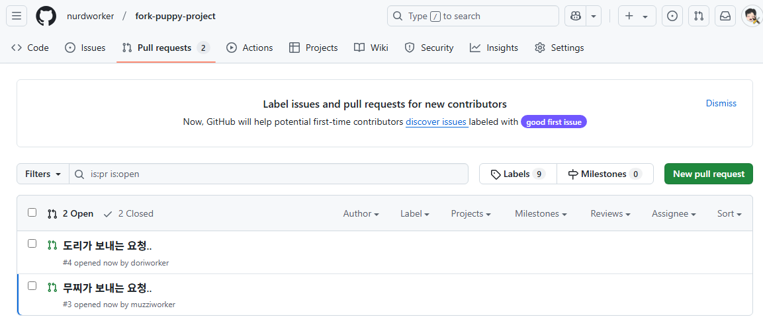Viewport: 763px width, 325px height.
Task: Tick the checkbox for pull request #4
Action: [x=32, y=243]
